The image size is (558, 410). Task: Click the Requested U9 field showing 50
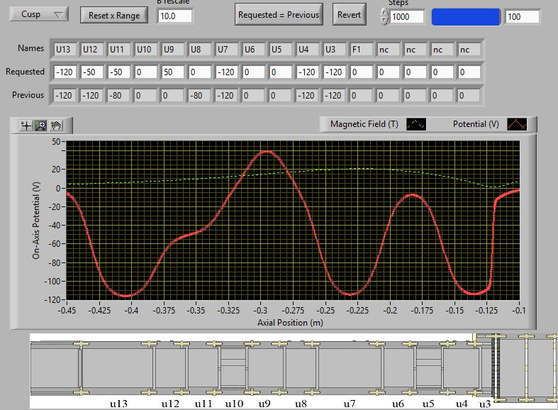(173, 72)
